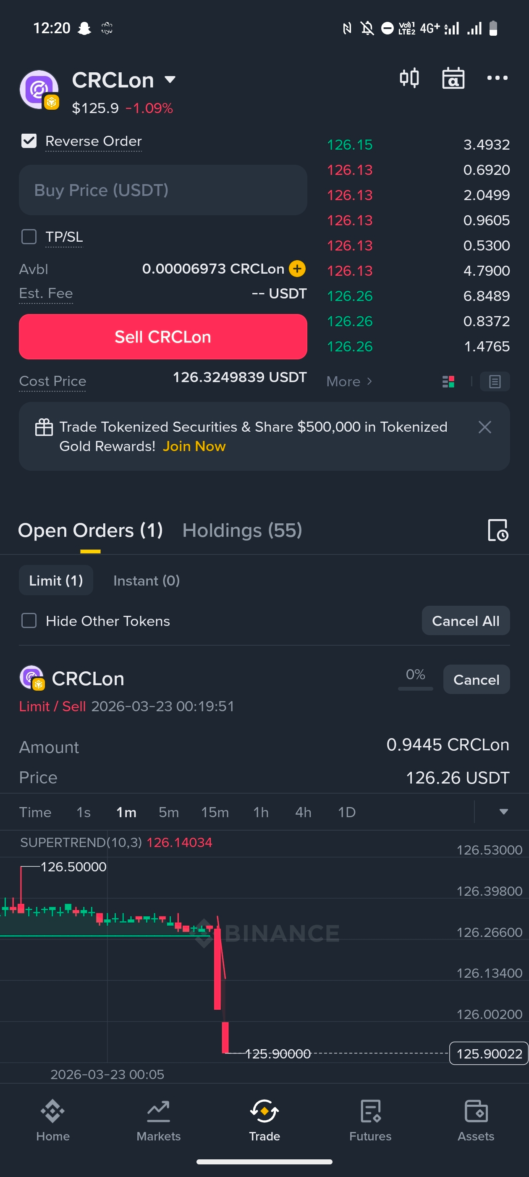Open the candlestick chart view icon

(x=409, y=78)
